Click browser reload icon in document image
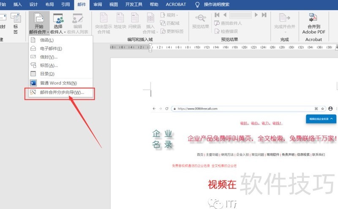Image resolution: width=338 pixels, height=209 pixels. (x=166, y=109)
